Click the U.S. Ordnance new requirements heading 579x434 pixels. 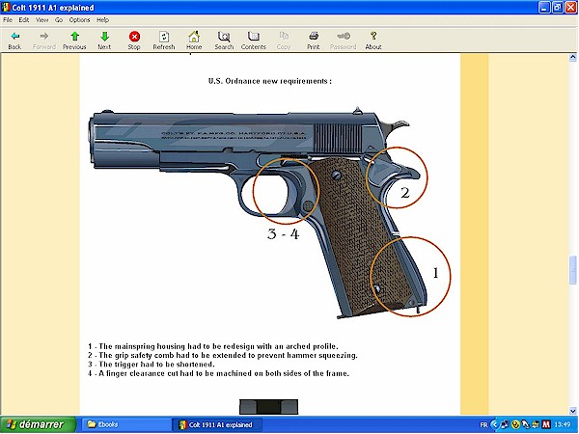[269, 81]
